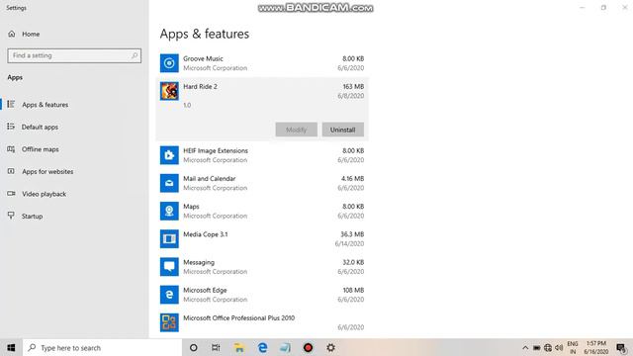Click the Microsoft Office Professional Plus icon
Image resolution: width=633 pixels, height=356 pixels.
click(169, 322)
